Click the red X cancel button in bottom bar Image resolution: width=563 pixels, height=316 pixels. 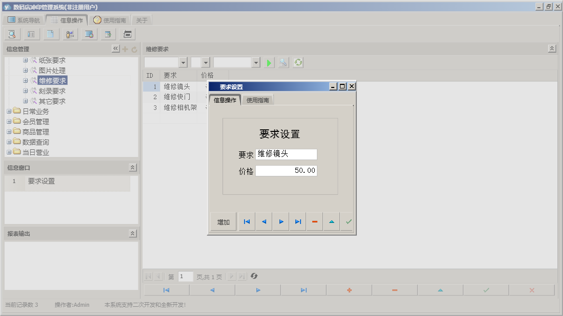point(532,290)
